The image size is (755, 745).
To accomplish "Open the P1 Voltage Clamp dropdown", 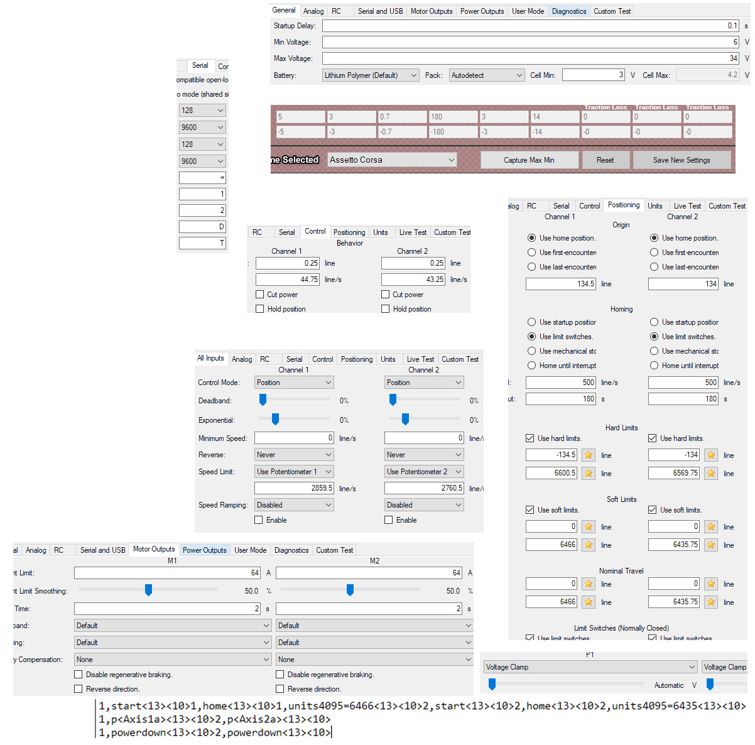I will point(590,667).
